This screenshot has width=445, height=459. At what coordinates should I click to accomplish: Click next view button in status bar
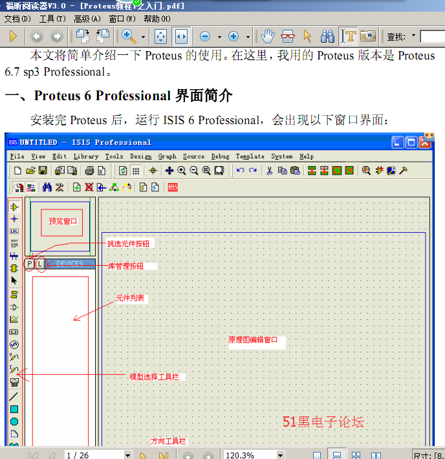[208, 456]
